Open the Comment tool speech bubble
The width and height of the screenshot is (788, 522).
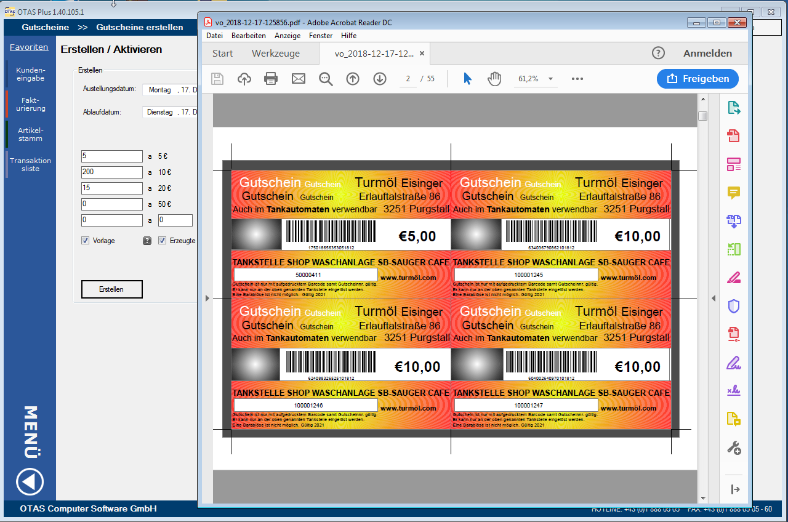734,193
